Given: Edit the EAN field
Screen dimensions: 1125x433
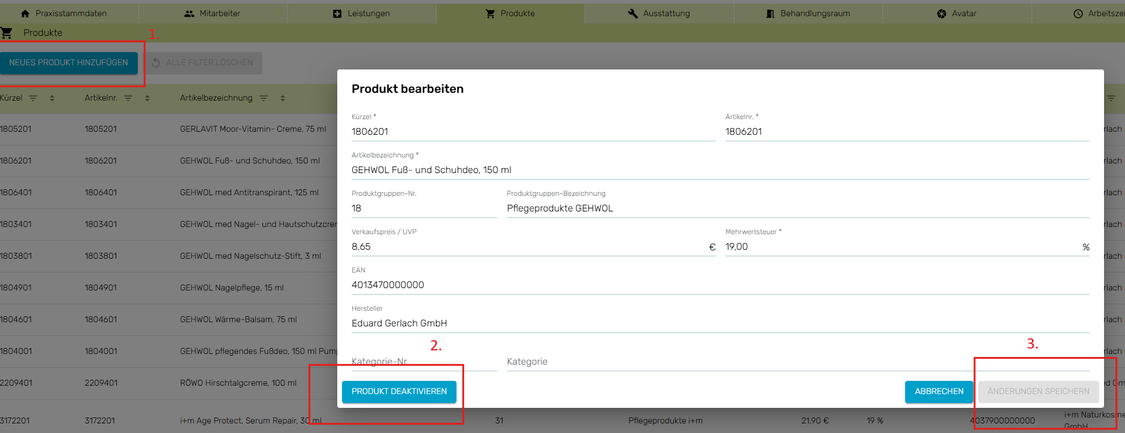Looking at the screenshot, I should (720, 285).
